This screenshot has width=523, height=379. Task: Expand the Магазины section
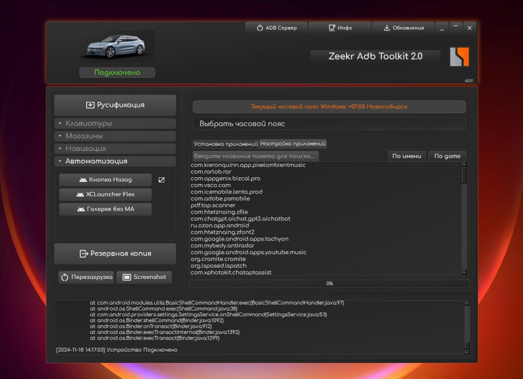115,136
